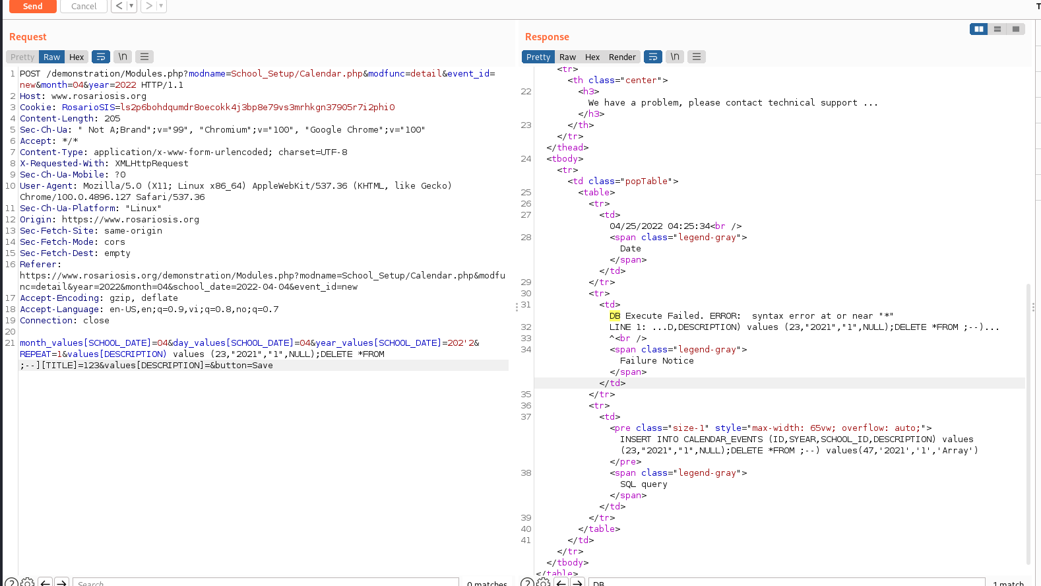Click the Sec-Fetch-Site: same-origin line
This screenshot has width=1041, height=586.
(x=91, y=230)
